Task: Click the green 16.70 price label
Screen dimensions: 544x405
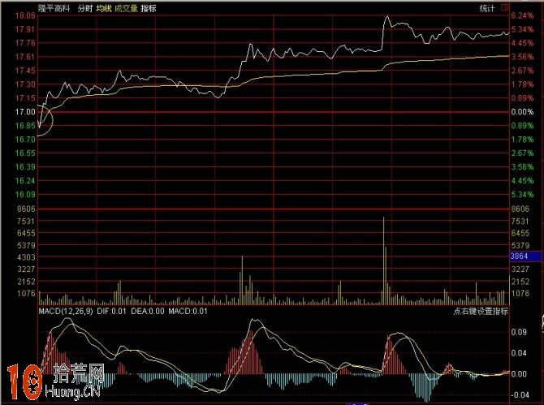Action: [x=25, y=140]
